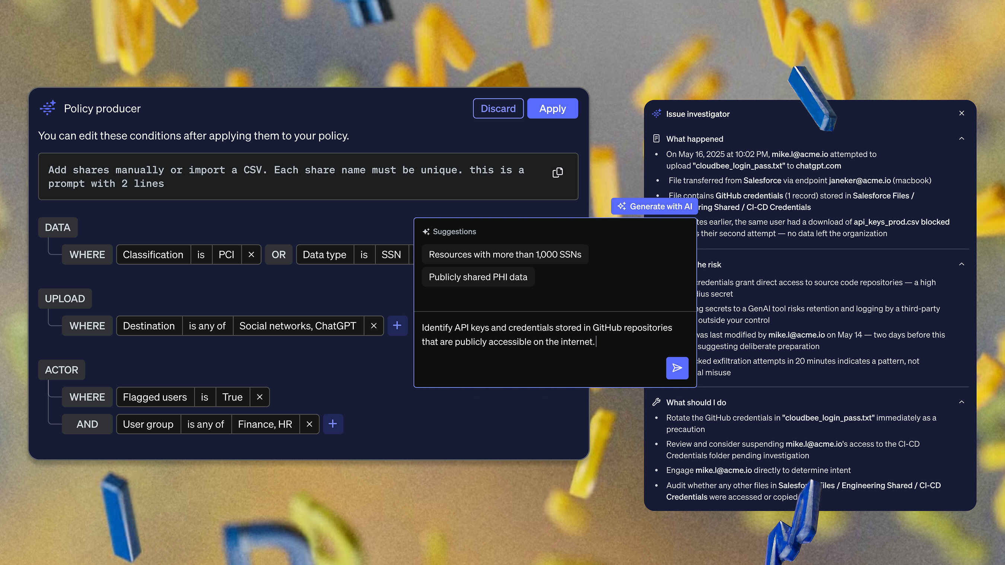This screenshot has height=565, width=1005.
Task: Send the AI prompt with arrow icon
Action: (677, 368)
